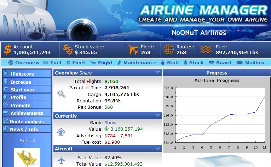Open the 200 gold wings achievement badge
The image size is (271, 167).
[27, 157]
